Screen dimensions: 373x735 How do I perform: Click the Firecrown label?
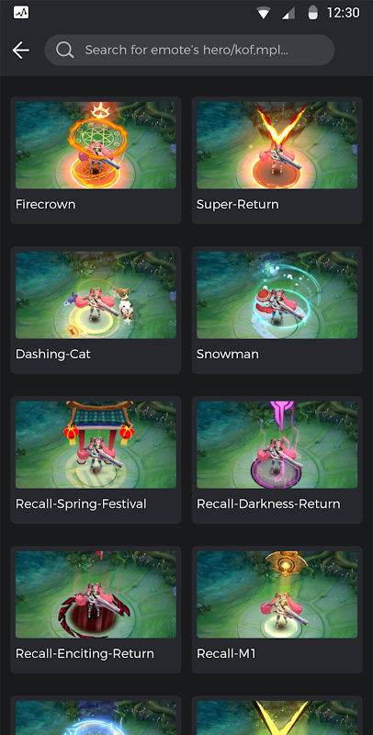click(x=45, y=204)
